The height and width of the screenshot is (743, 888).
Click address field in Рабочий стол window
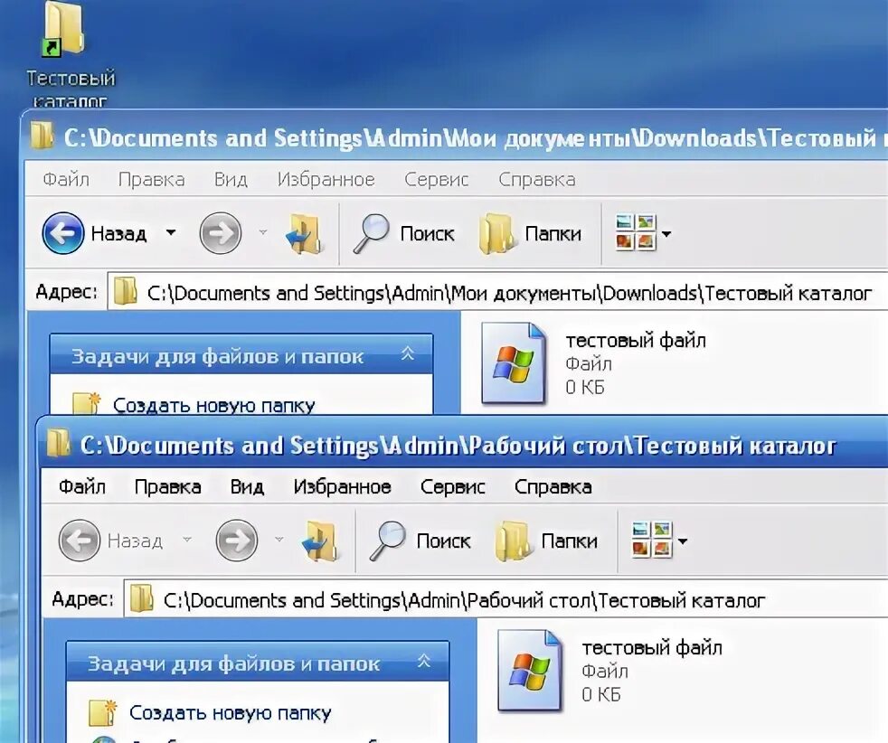click(x=505, y=600)
